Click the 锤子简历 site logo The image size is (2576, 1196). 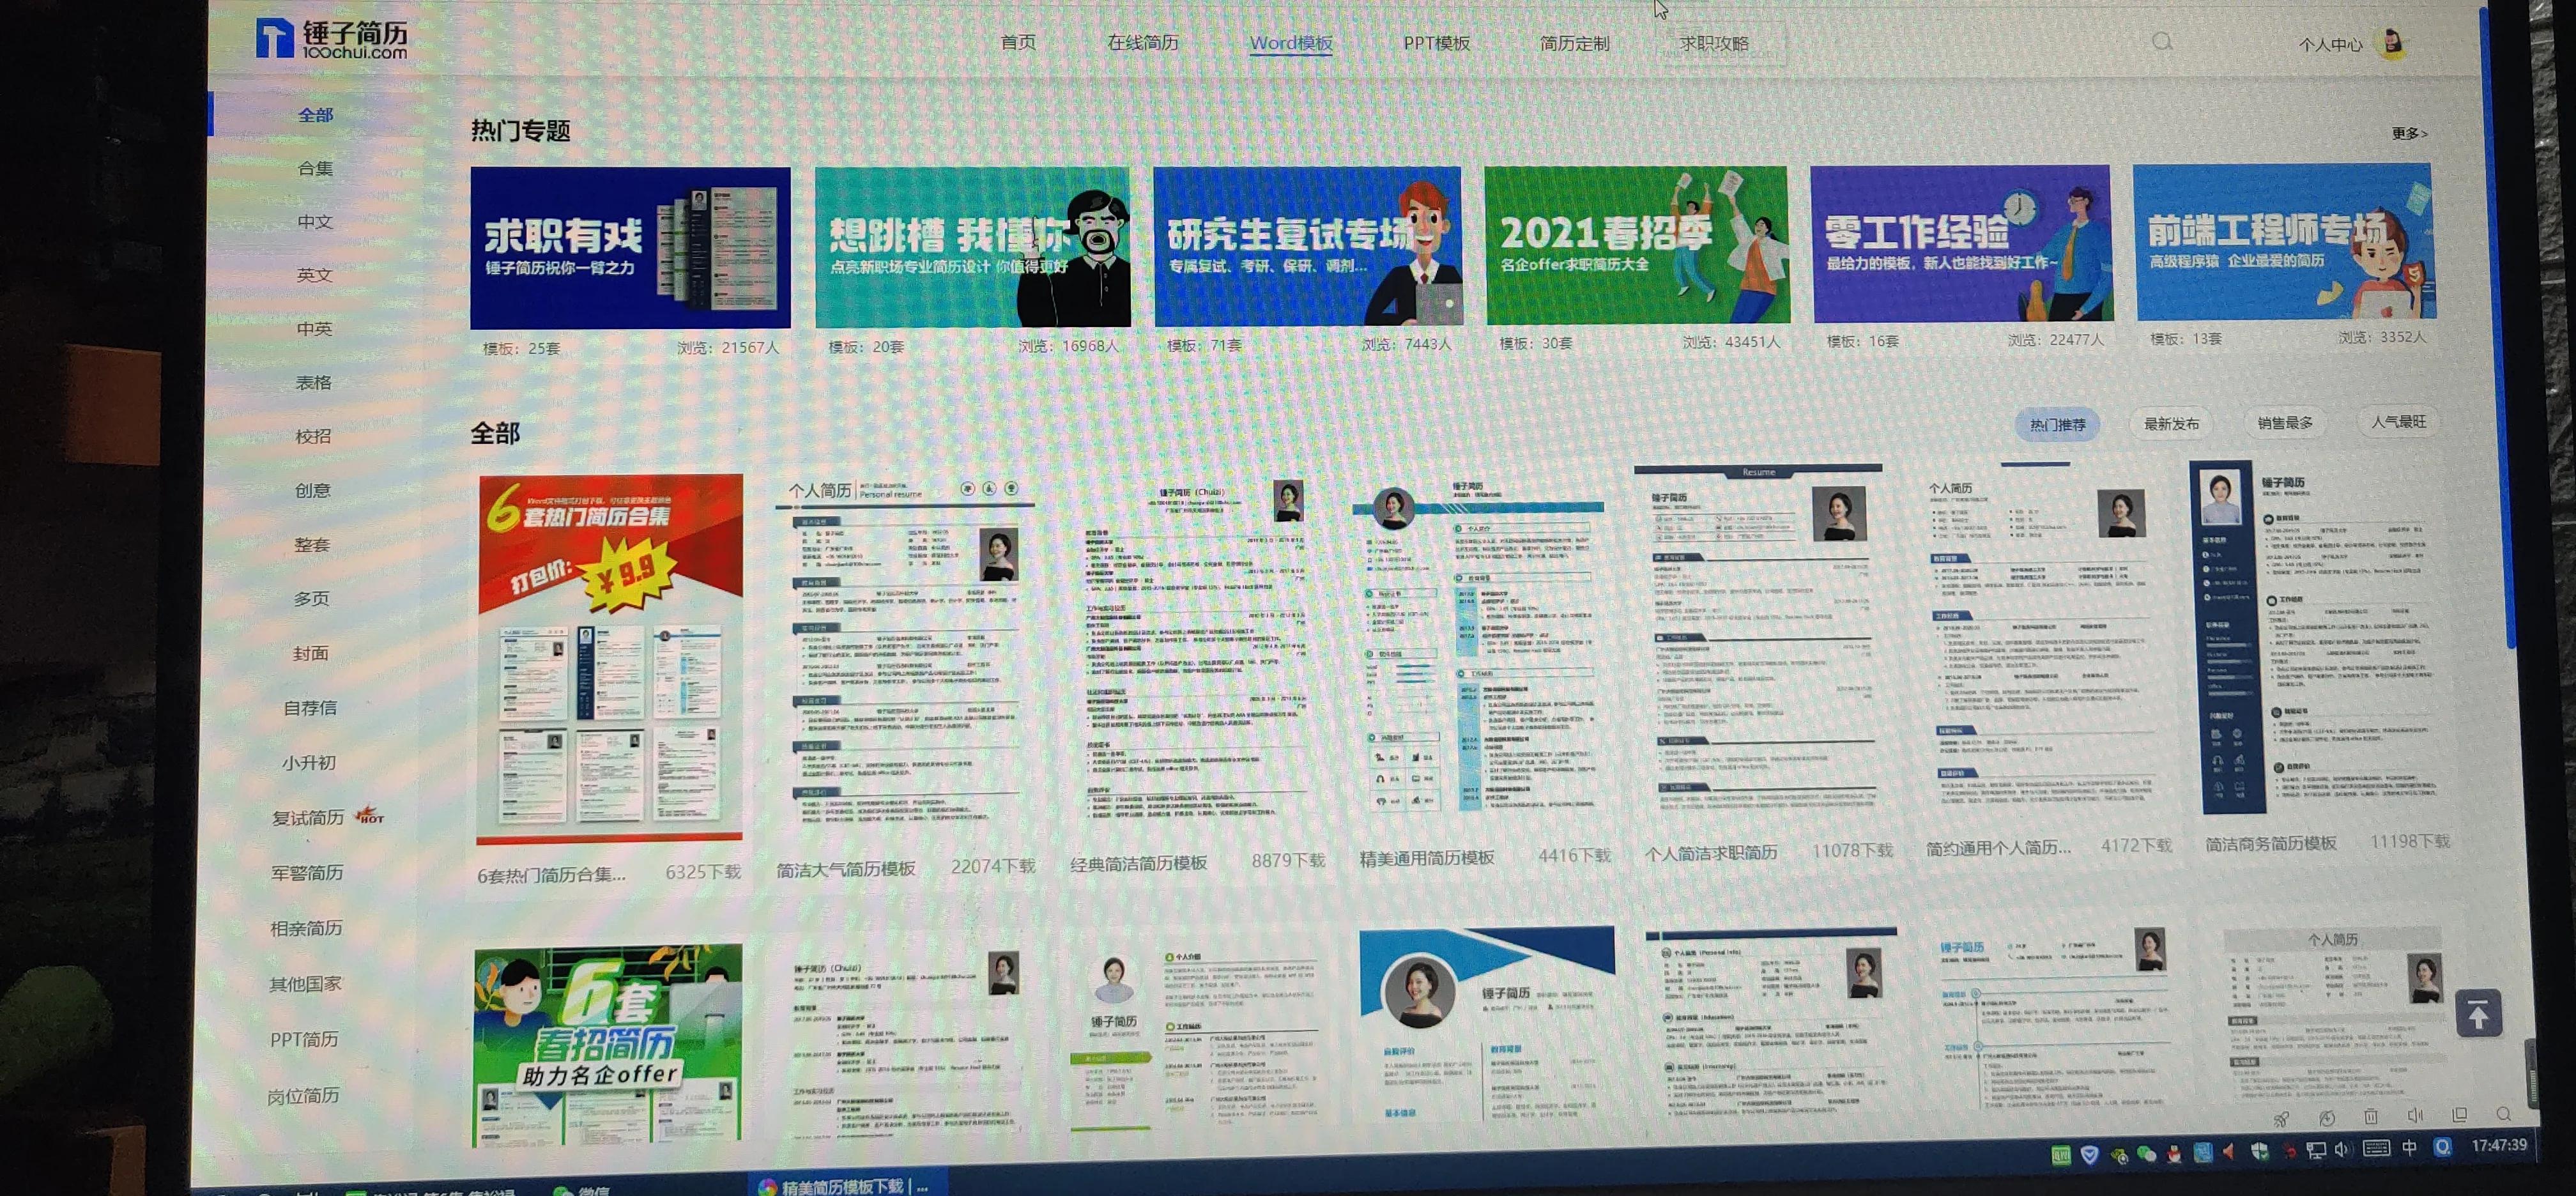point(331,39)
